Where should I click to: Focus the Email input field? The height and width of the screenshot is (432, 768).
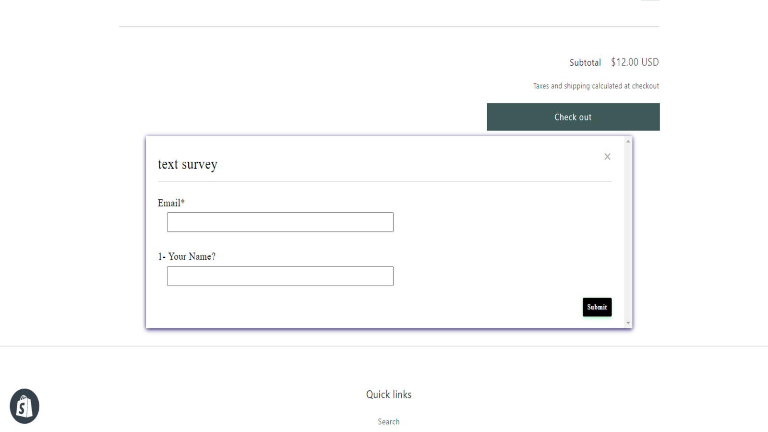click(280, 222)
